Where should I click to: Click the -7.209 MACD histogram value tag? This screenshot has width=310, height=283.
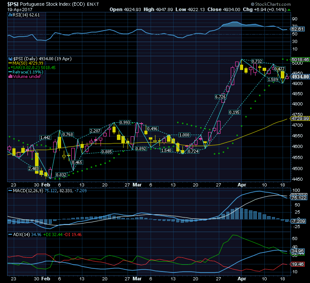299,220
